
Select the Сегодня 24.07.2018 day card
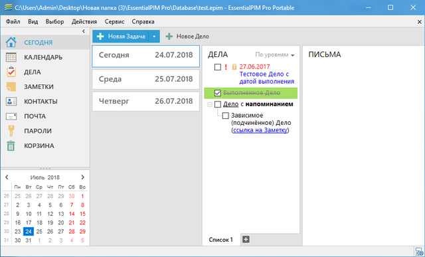pyautogui.click(x=146, y=56)
